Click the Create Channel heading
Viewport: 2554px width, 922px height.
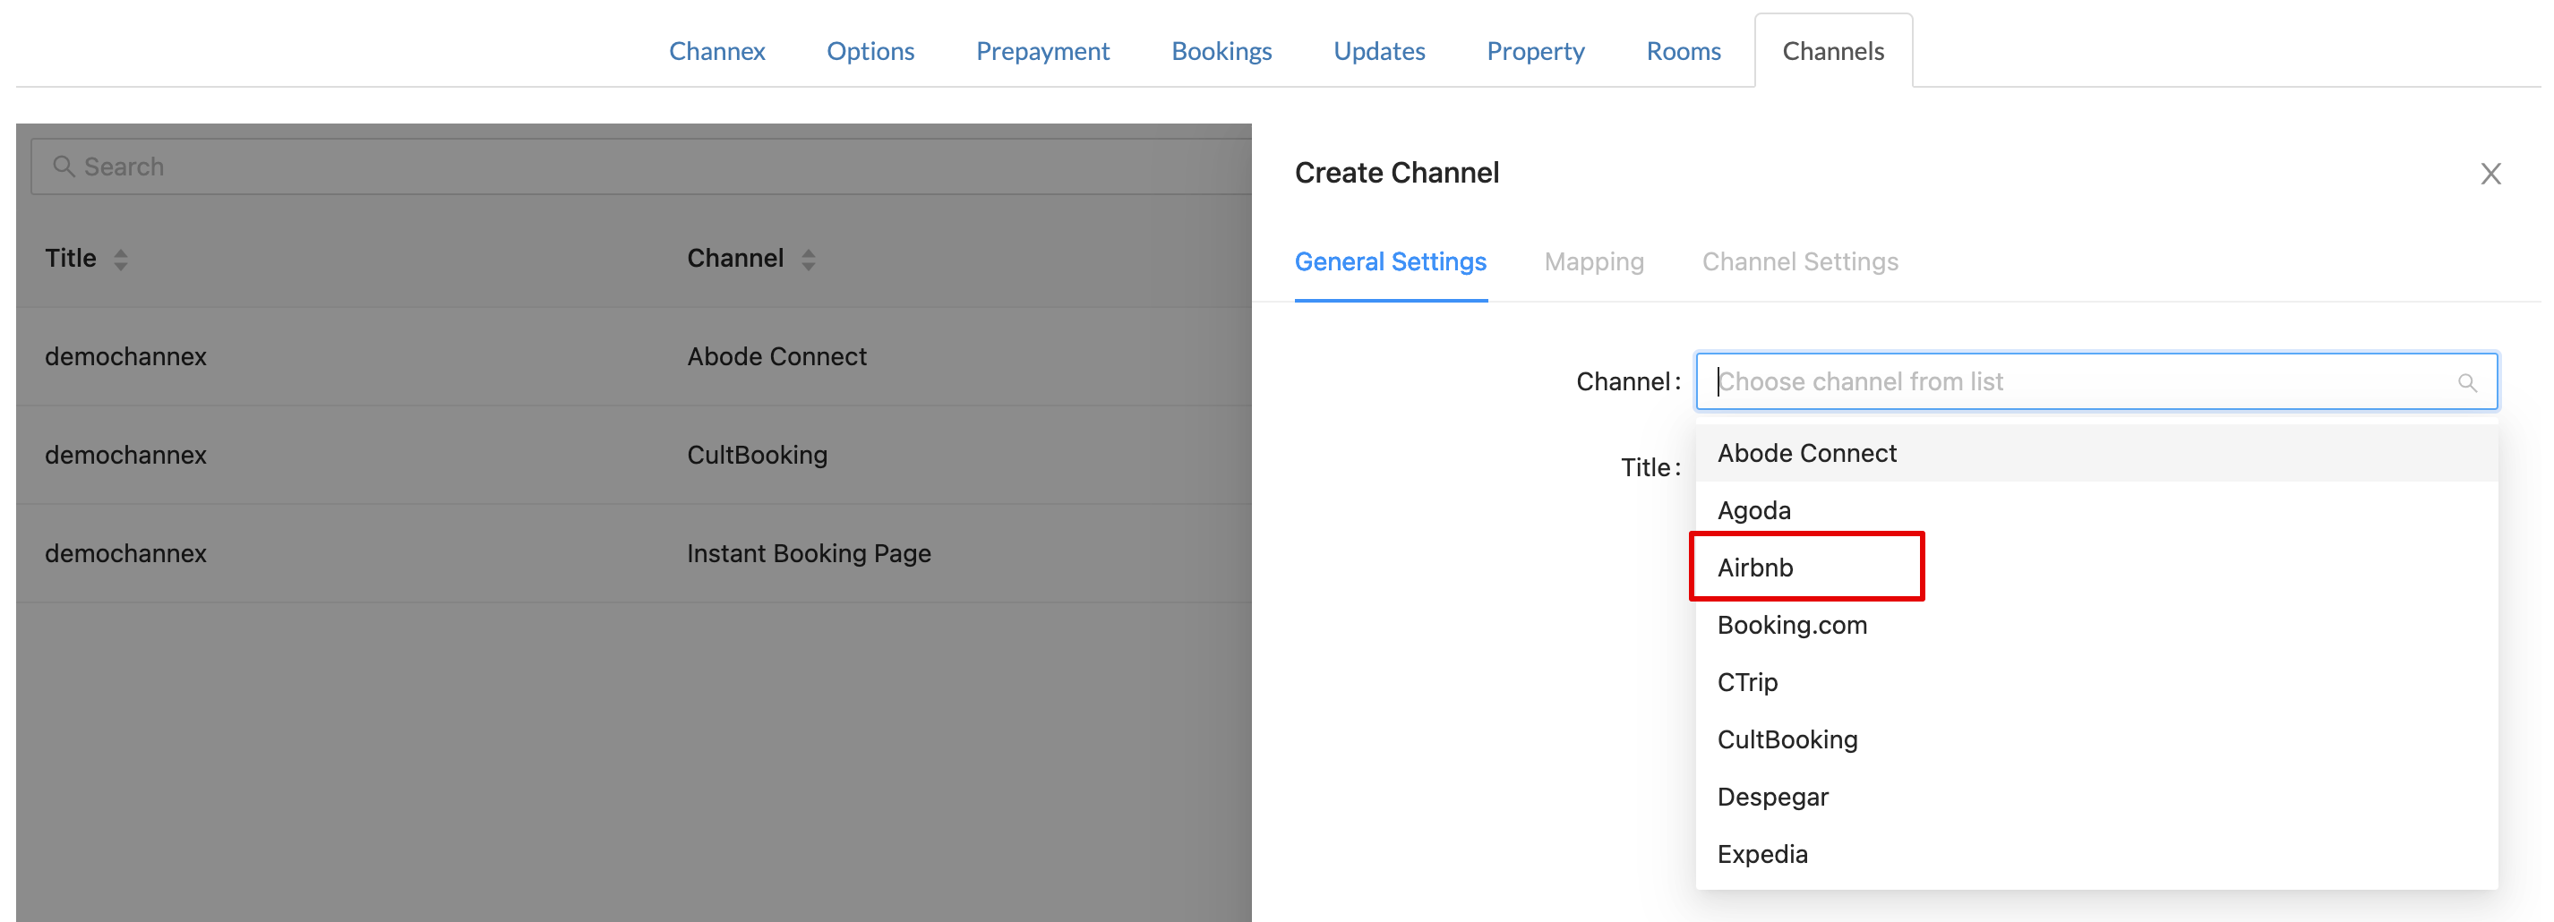1396,173
